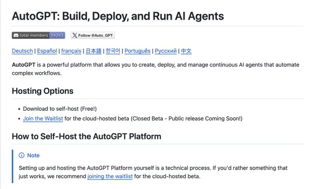313x189 pixels.
Task: Open the Japanese 日本語 translation
Action: tap(93, 51)
